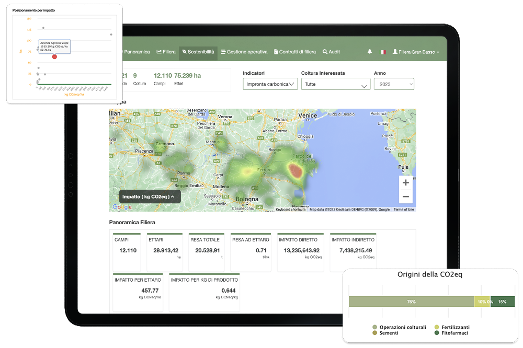Viewport: 523px width, 348px height.
Task: Click the Origini della CO2eq title
Action: tap(429, 275)
